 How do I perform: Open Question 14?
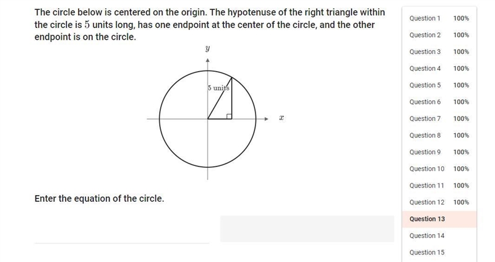(x=439, y=236)
